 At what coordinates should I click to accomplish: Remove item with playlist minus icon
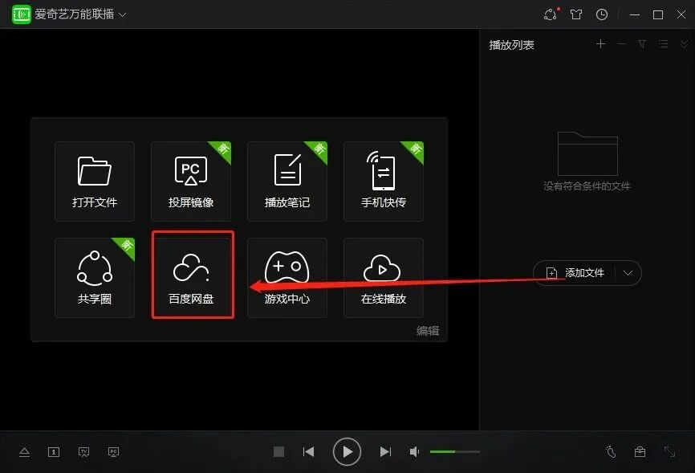pos(621,44)
